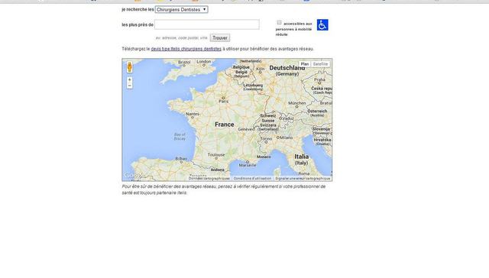The width and height of the screenshot is (489, 278).
Task: Switch the map to Satellite view
Action: tap(320, 64)
